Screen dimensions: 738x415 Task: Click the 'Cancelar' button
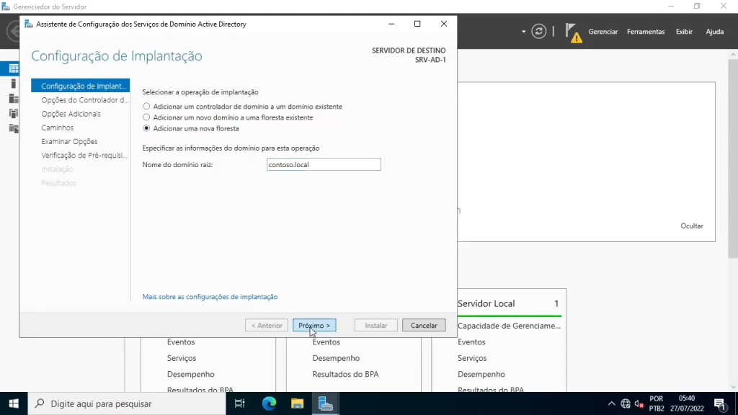[424, 325]
